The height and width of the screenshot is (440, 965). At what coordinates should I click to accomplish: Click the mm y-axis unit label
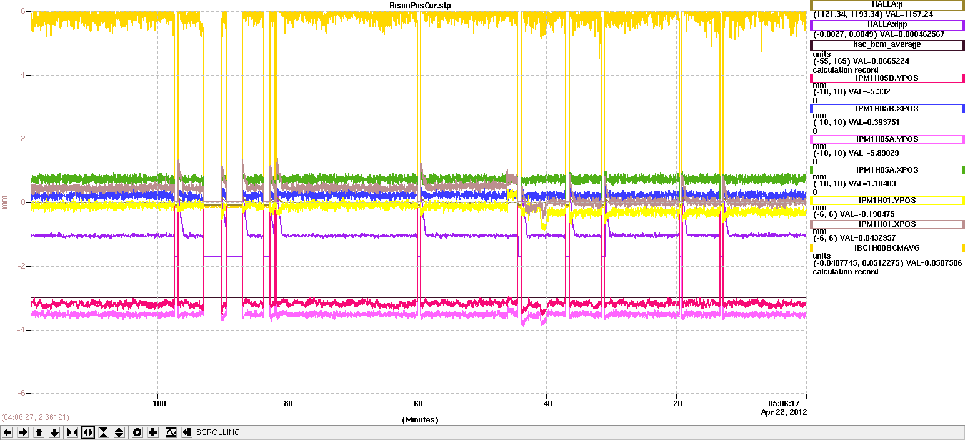click(x=5, y=202)
